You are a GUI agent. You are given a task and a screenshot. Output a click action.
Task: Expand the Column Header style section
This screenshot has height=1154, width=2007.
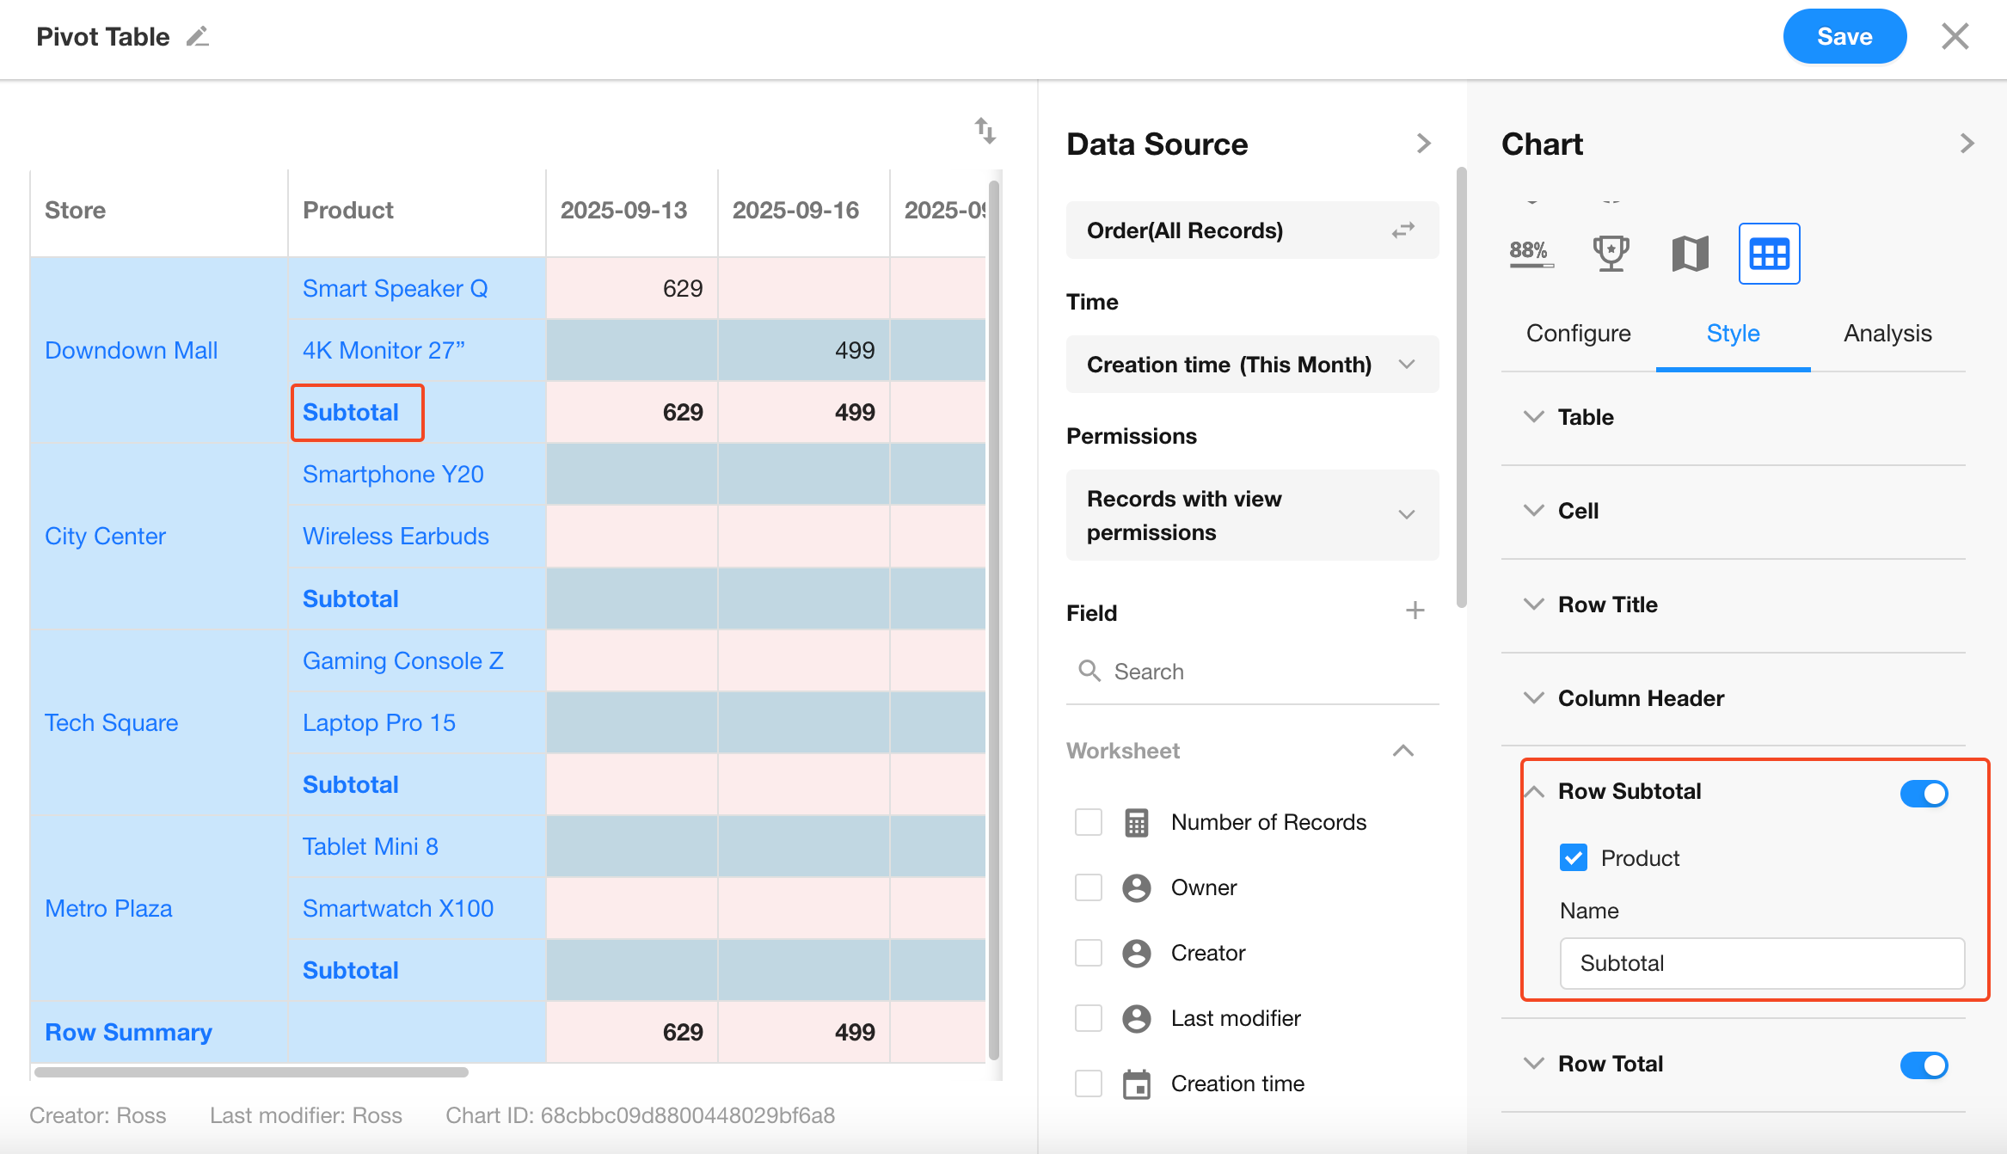(1641, 698)
